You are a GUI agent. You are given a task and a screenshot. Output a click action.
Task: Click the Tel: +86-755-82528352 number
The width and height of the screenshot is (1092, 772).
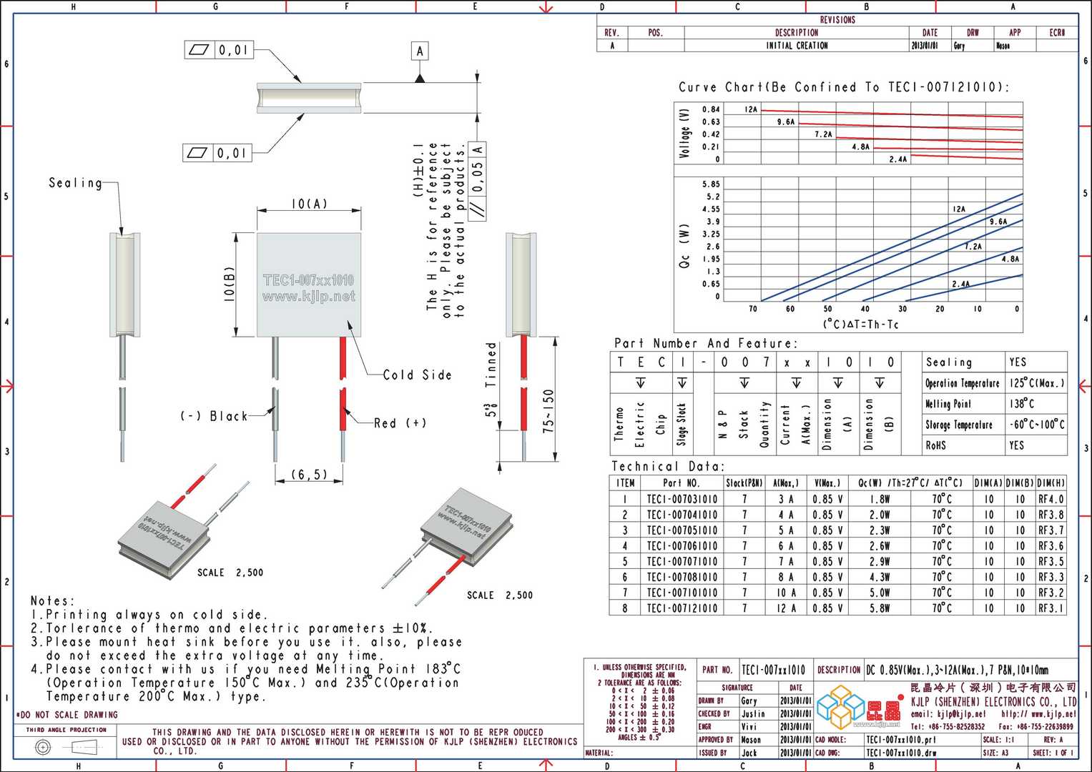tap(948, 726)
